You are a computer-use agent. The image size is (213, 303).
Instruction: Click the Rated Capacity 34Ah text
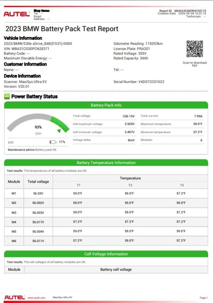[131, 58]
